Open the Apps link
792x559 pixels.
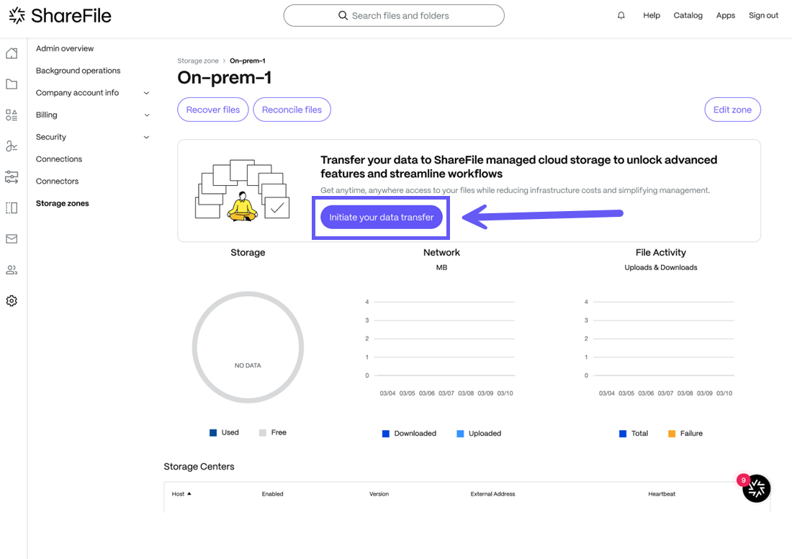725,16
